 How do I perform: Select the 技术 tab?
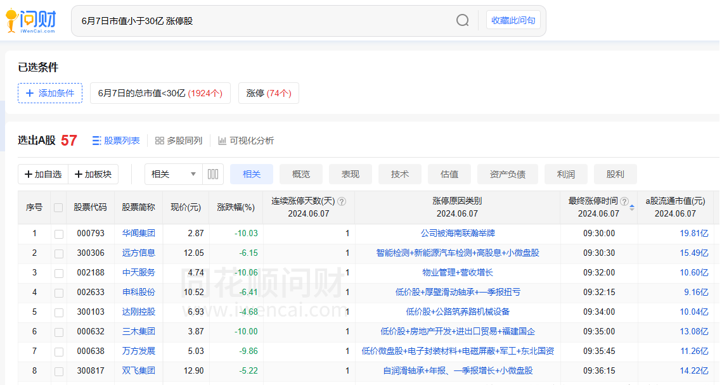(400, 174)
